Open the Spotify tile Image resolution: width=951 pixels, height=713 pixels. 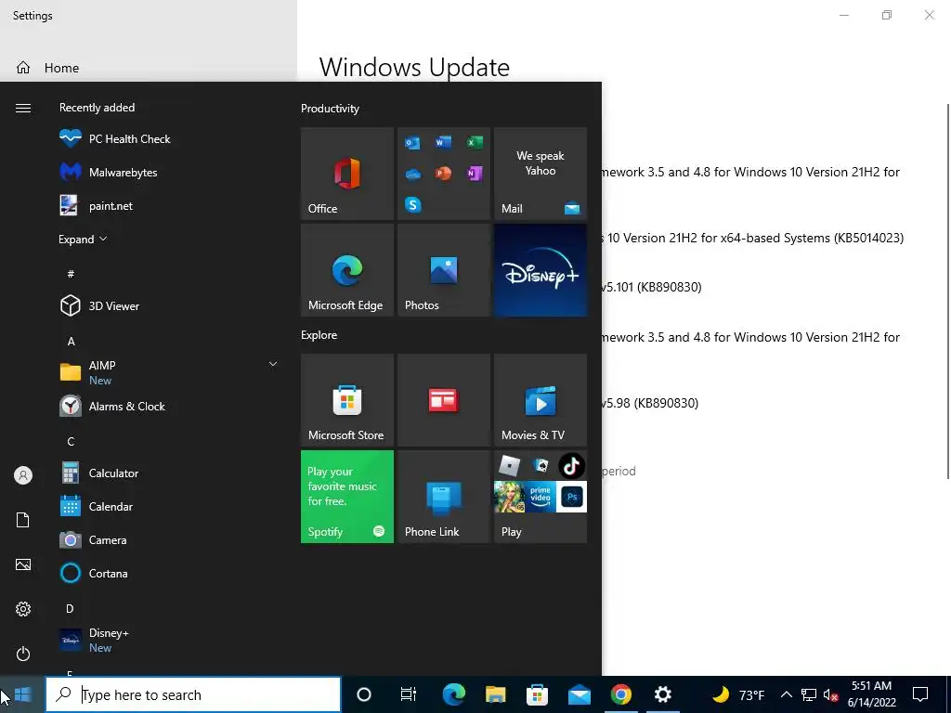[347, 497]
